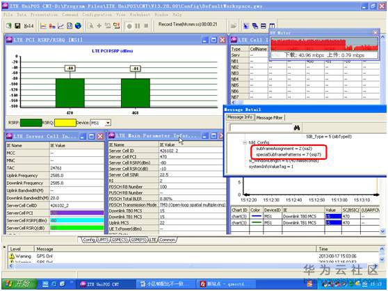Open the File menu
Viewport: 388px width, 291px height.
(x=8, y=15)
